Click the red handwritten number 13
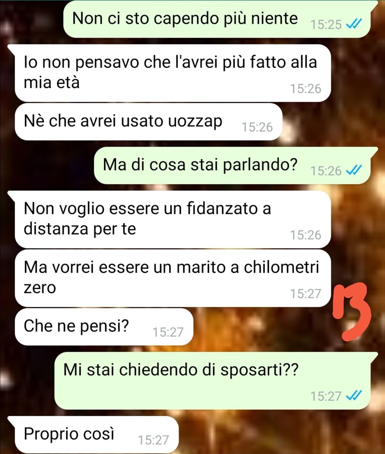This screenshot has height=454, width=385. click(351, 311)
